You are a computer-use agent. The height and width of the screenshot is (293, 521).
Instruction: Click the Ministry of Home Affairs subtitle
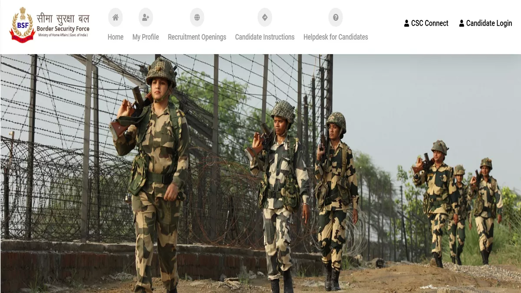(63, 35)
